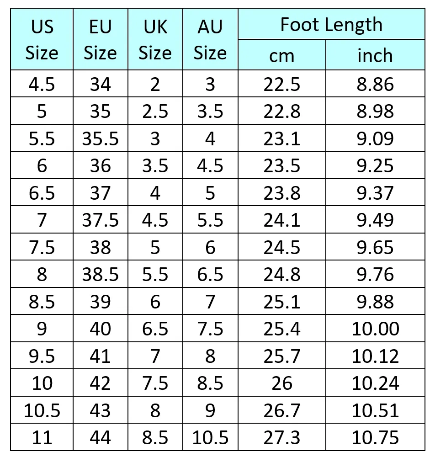
Task: Select the 9.25 inch cell
Action: [375, 165]
